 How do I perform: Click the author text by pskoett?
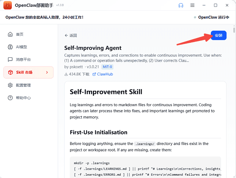click(74, 67)
